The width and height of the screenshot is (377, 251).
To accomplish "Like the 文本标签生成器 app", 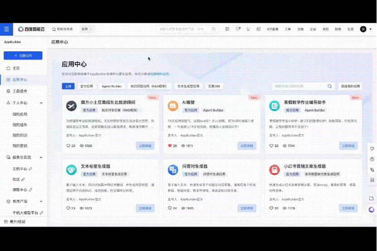I will tap(68, 208).
